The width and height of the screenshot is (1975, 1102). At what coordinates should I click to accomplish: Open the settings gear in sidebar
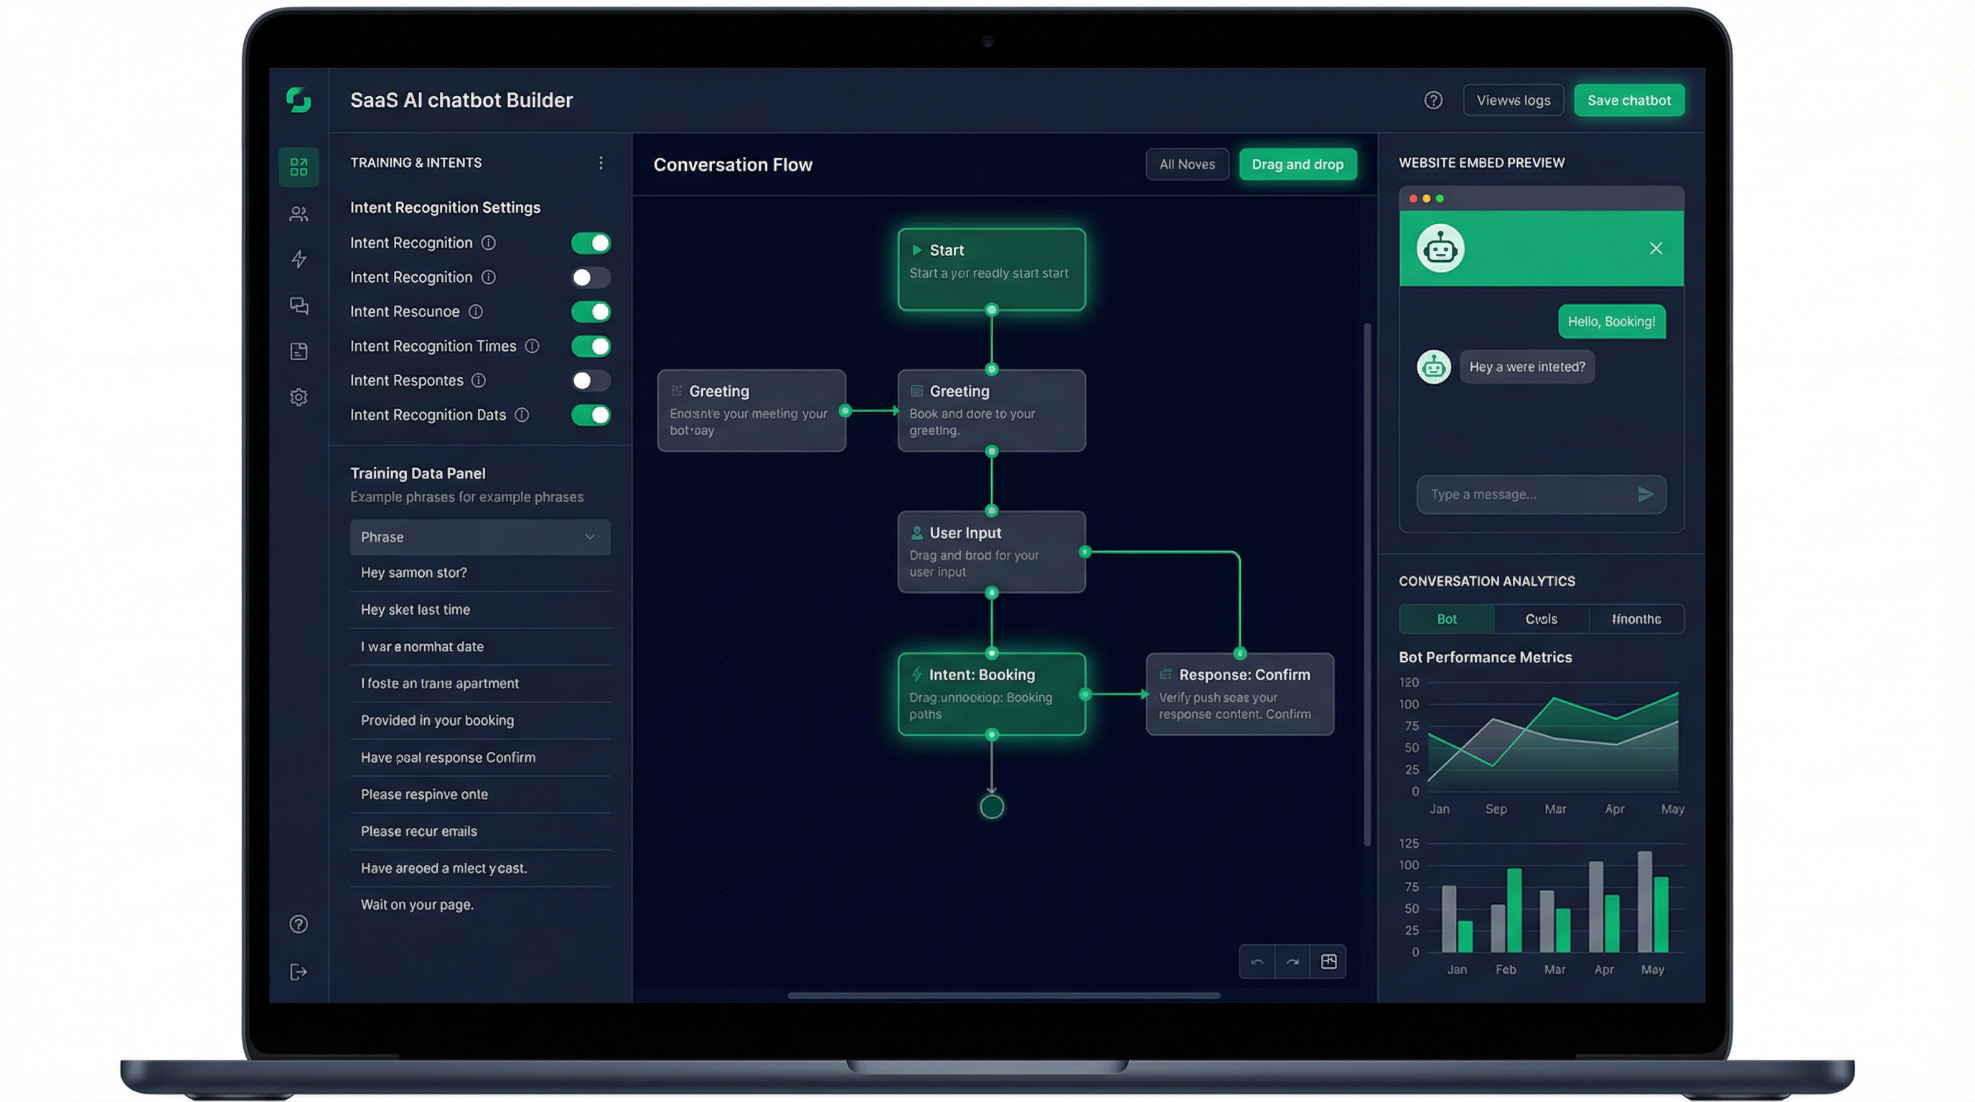[x=299, y=397]
